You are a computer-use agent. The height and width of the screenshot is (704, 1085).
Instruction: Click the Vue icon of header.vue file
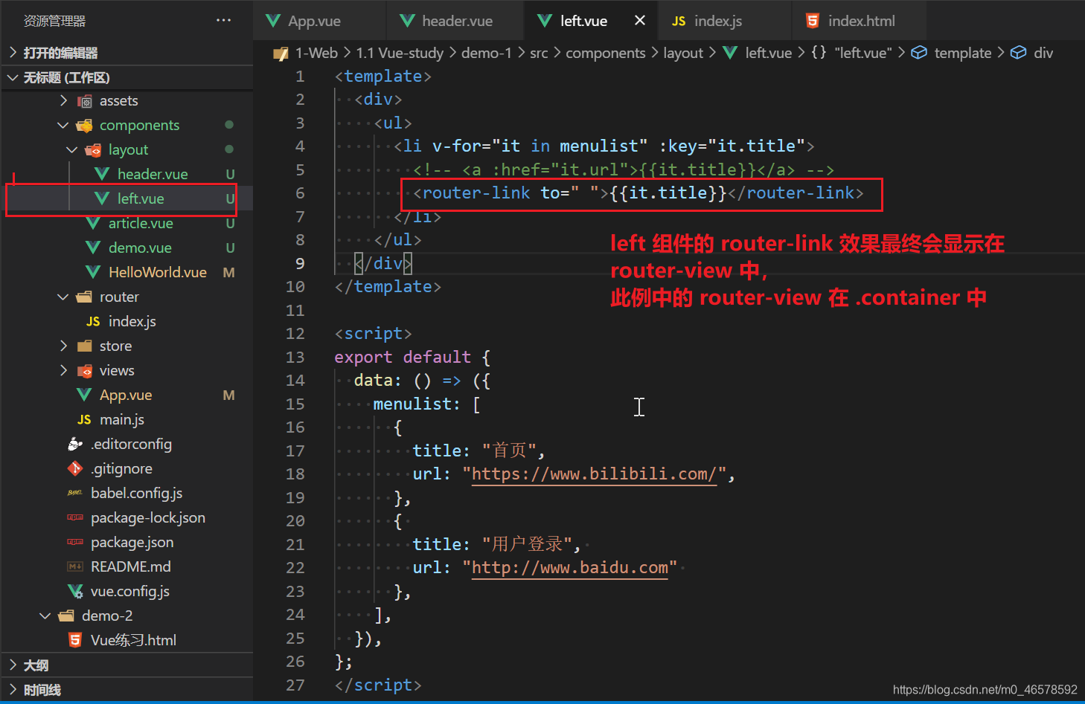[x=102, y=174]
